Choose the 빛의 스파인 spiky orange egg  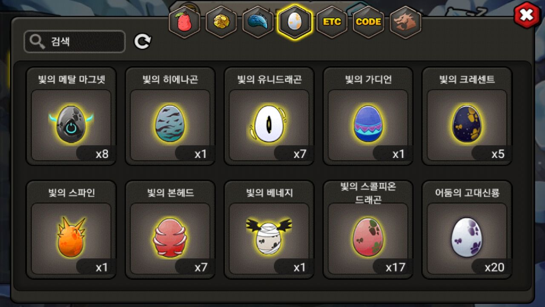coord(71,229)
